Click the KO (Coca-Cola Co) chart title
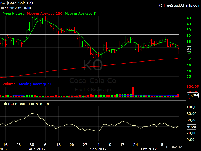This screenshot has height=151, width=201. [17, 3]
